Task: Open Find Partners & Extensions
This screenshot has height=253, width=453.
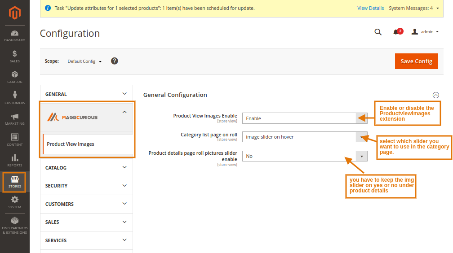Action: [15, 225]
